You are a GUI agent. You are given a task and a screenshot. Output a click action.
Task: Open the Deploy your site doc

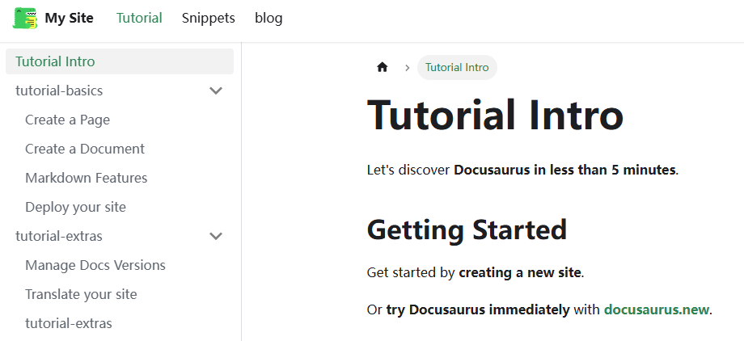tap(75, 207)
